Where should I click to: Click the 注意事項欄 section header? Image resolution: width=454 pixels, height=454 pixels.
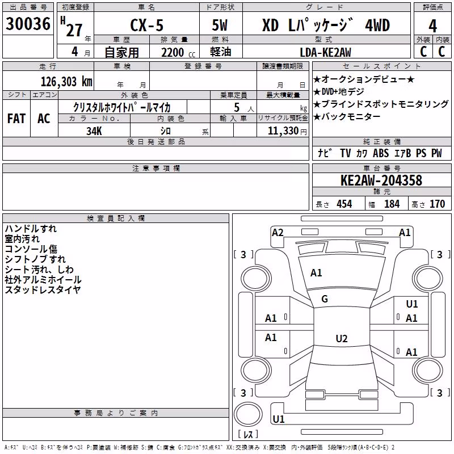[155, 168]
